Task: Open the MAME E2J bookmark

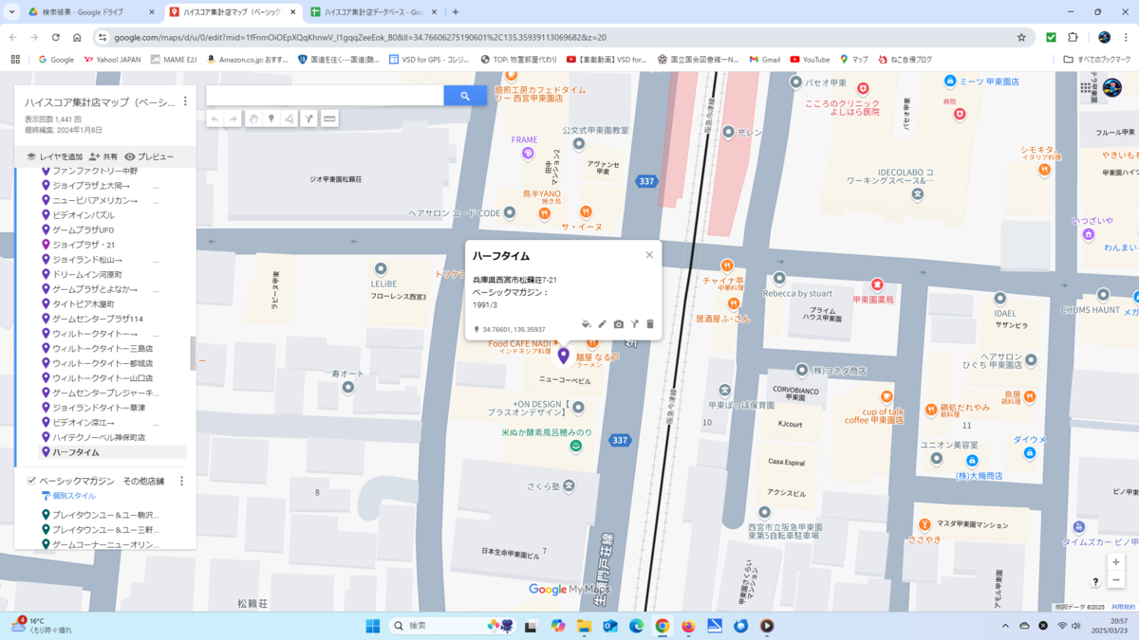Action: tap(174, 59)
